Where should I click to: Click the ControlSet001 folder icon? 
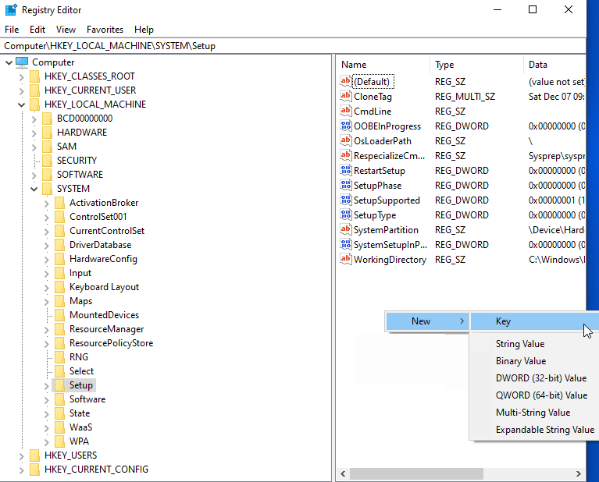coord(59,217)
